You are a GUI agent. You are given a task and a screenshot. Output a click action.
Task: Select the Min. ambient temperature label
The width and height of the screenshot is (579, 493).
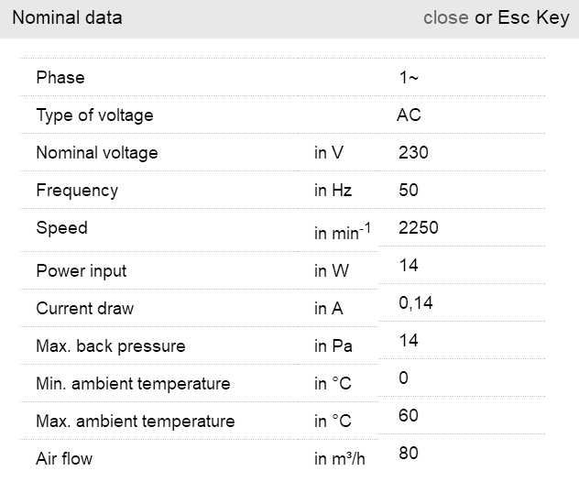pyautogui.click(x=133, y=384)
